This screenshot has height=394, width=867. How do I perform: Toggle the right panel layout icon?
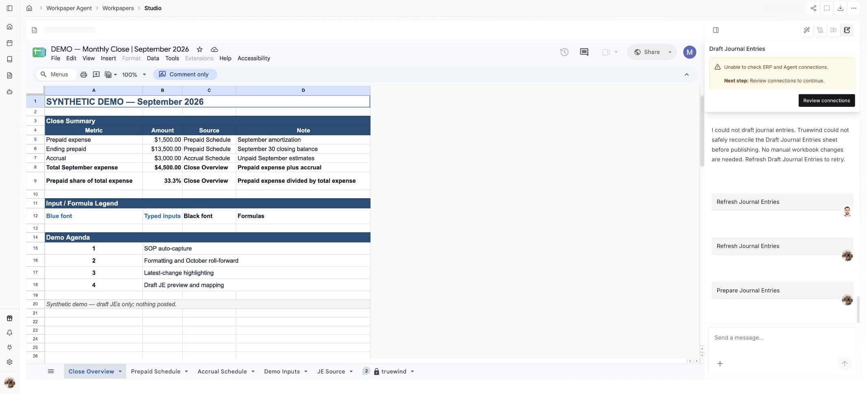tap(716, 30)
